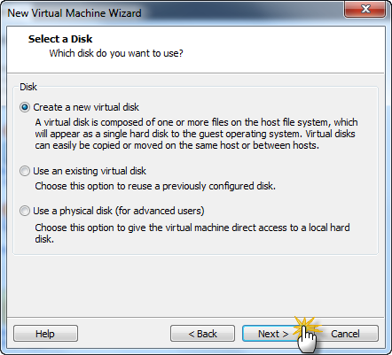Click the 'Select a Disk' heading

[60, 39]
